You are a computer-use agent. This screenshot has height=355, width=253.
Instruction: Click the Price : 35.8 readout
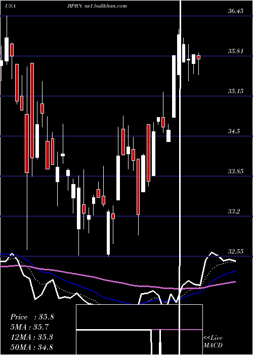[x=32, y=317]
